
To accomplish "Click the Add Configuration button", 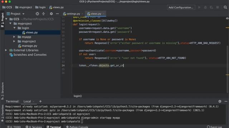I will 181,7.
